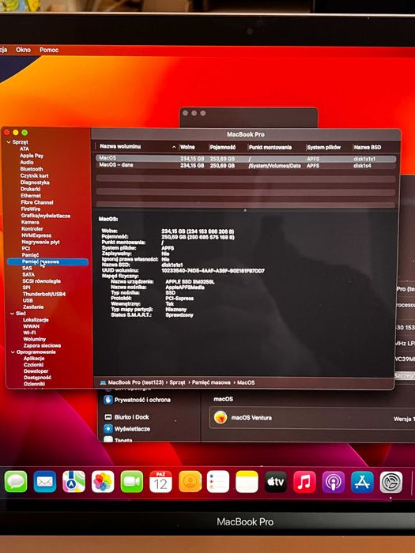Viewport: 415px width, 553px height.
Task: Open the Pomoc menu
Action: tap(49, 50)
